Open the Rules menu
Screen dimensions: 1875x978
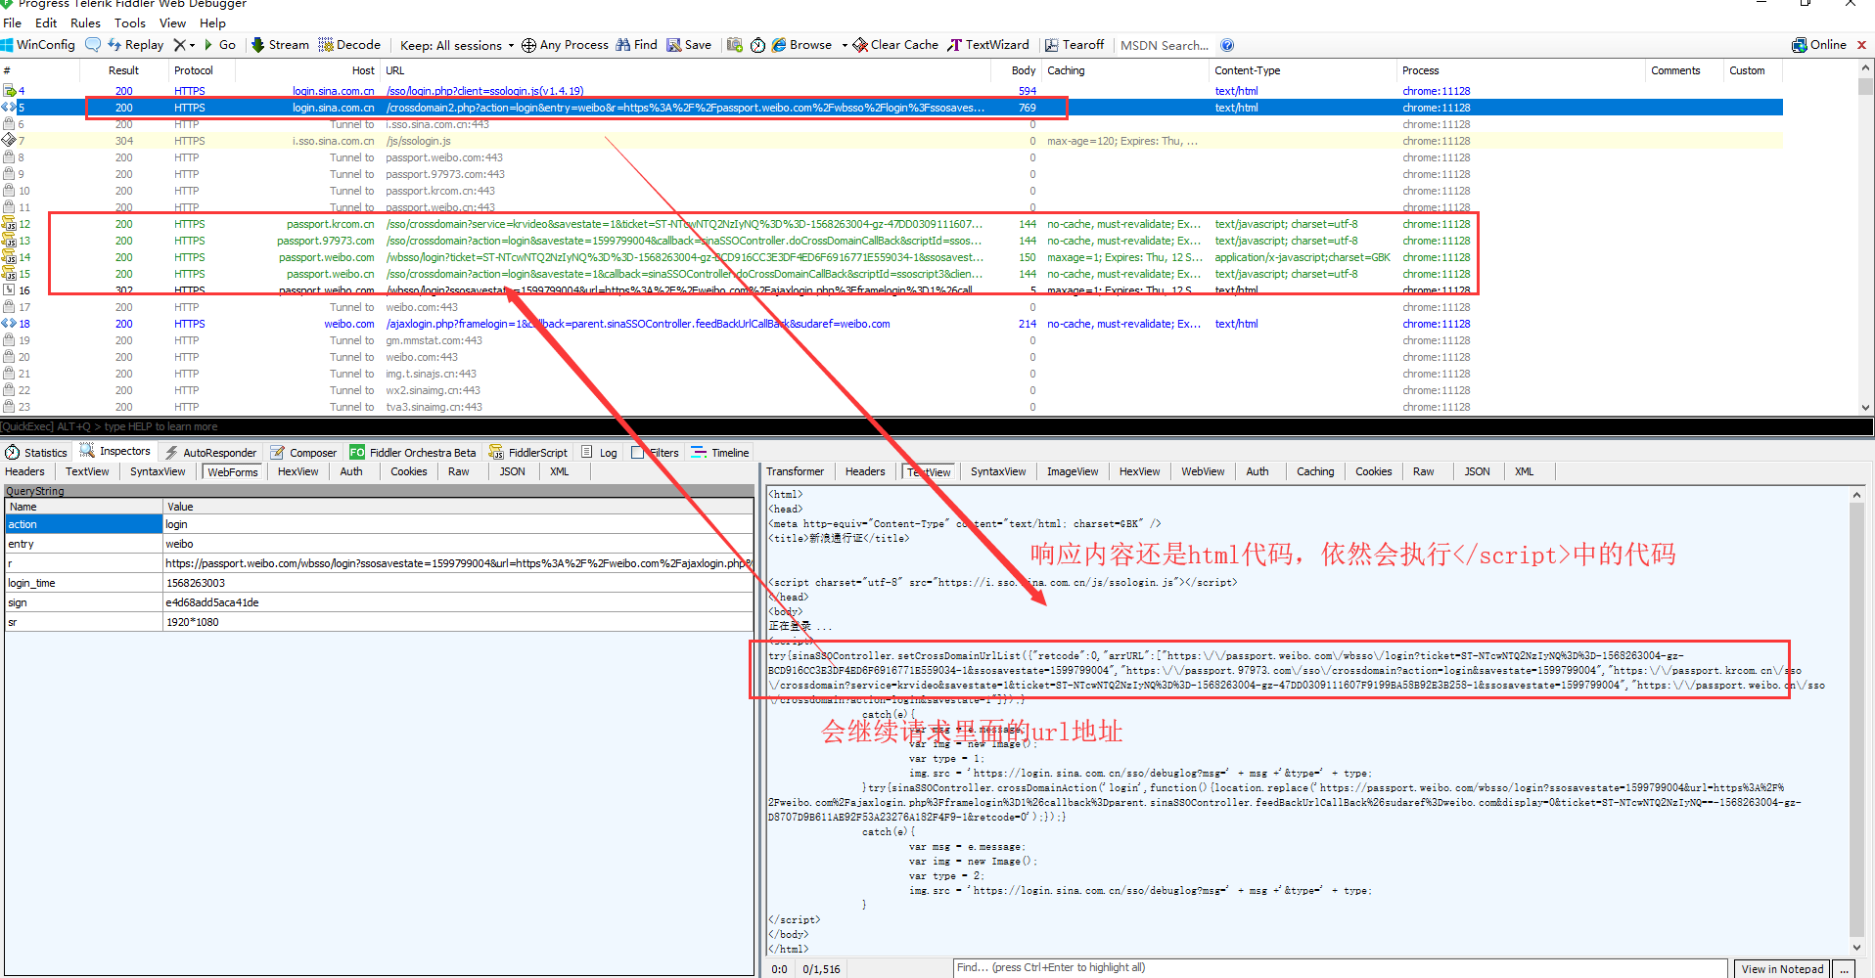[x=85, y=22]
